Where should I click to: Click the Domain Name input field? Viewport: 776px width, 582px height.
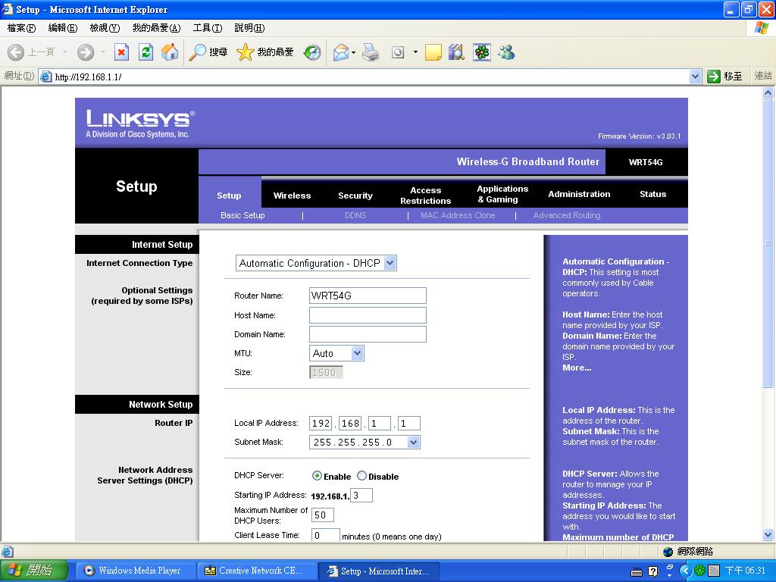pyautogui.click(x=368, y=334)
